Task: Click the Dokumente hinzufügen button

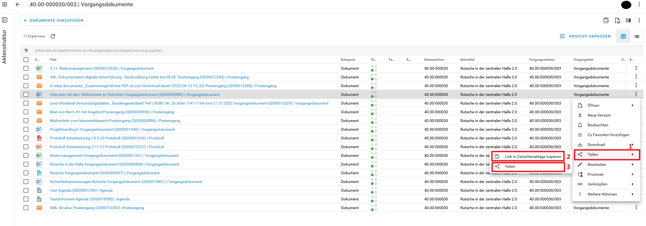Action: point(53,20)
